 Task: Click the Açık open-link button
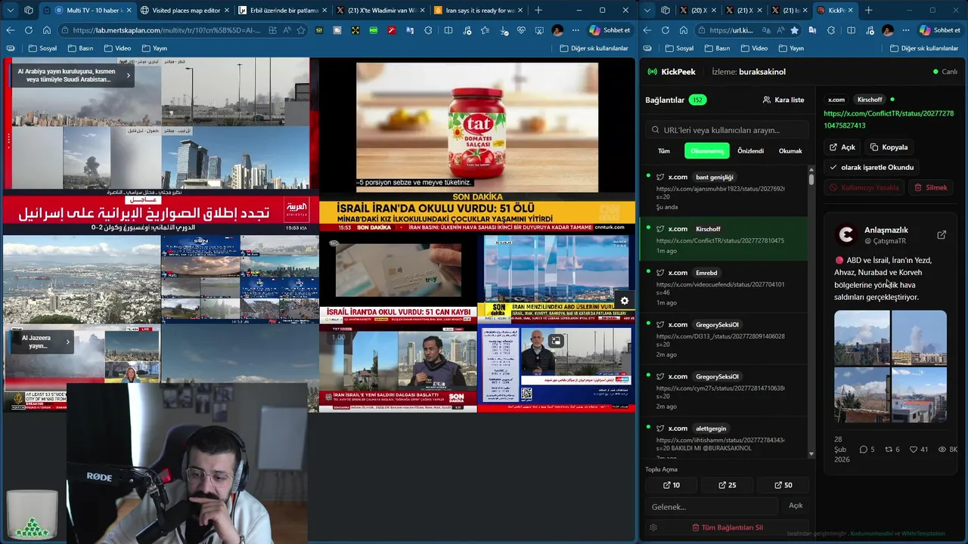842,147
